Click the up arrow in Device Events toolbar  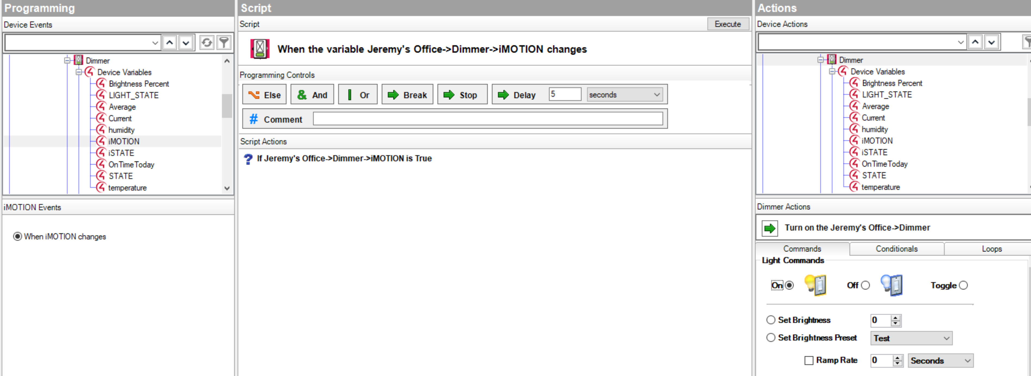[170, 42]
